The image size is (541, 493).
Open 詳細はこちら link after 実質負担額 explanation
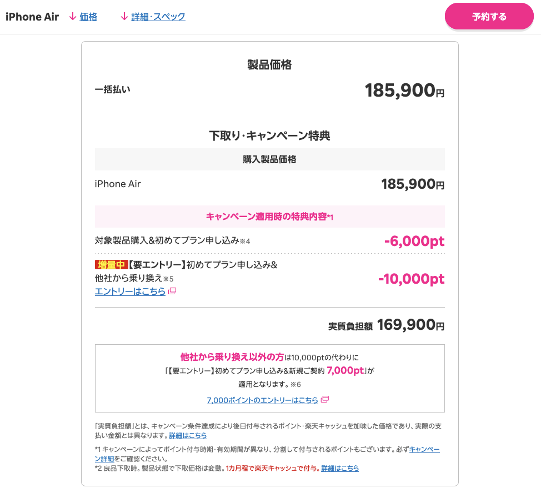(188, 435)
